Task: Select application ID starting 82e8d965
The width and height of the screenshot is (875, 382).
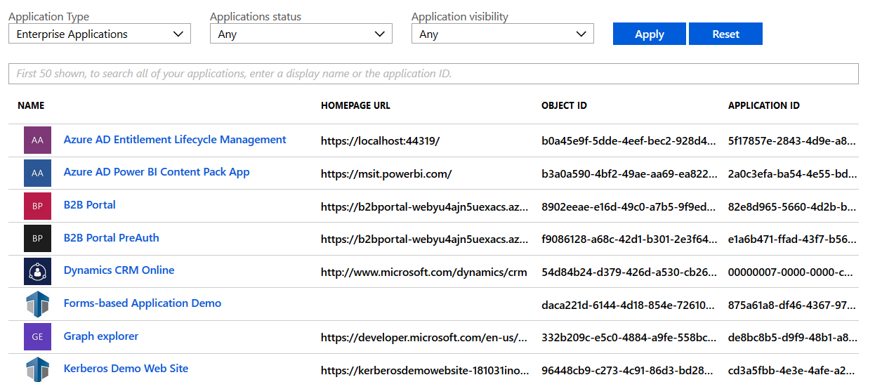Action: coord(793,206)
